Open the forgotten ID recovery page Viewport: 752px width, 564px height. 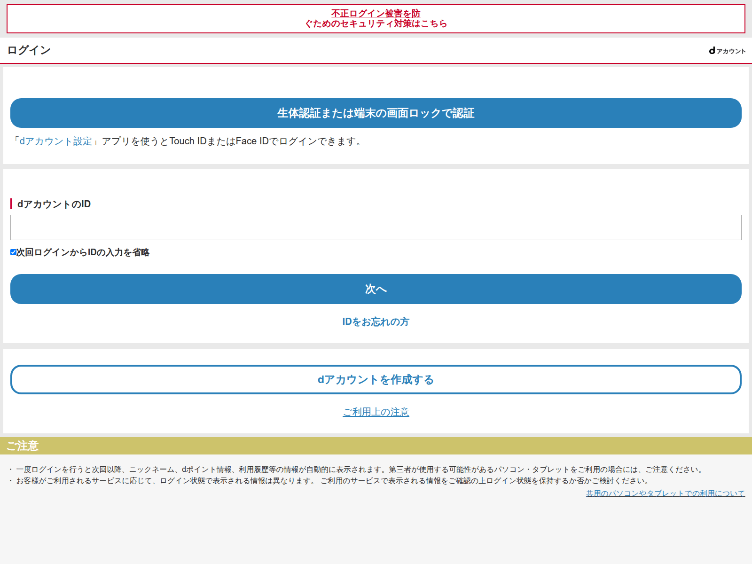pos(375,322)
